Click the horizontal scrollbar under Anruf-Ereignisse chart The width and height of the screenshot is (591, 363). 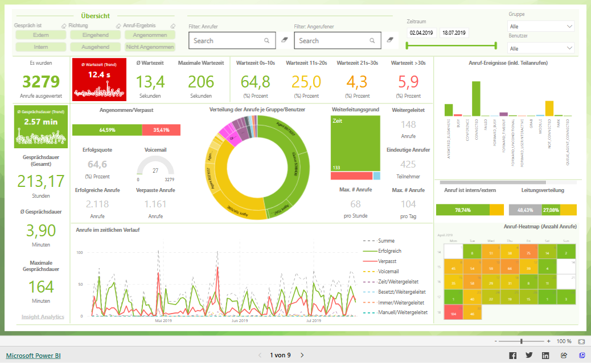tap(492, 182)
